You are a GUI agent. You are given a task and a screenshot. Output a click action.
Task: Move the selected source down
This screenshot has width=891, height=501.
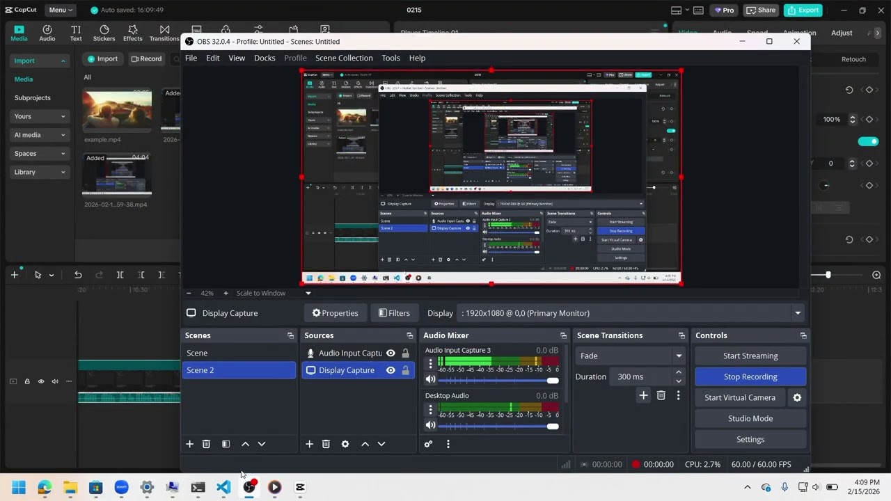[x=381, y=444]
